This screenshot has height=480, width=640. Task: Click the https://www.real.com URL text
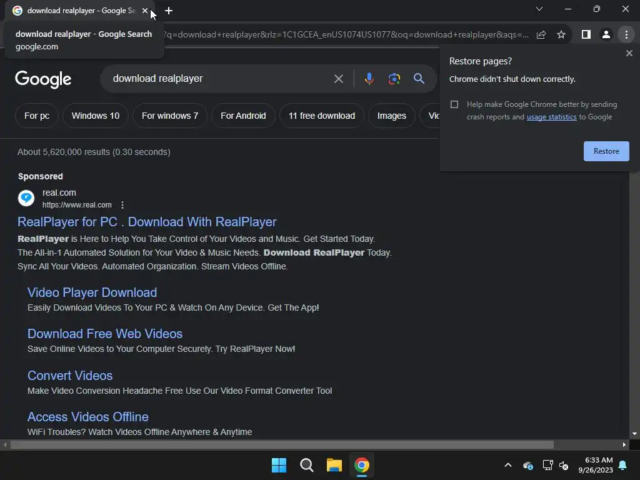click(77, 205)
